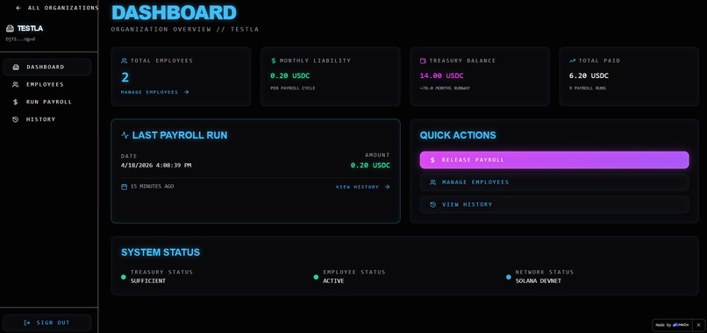Click the 14.00 USDC treasury balance

[x=441, y=75]
